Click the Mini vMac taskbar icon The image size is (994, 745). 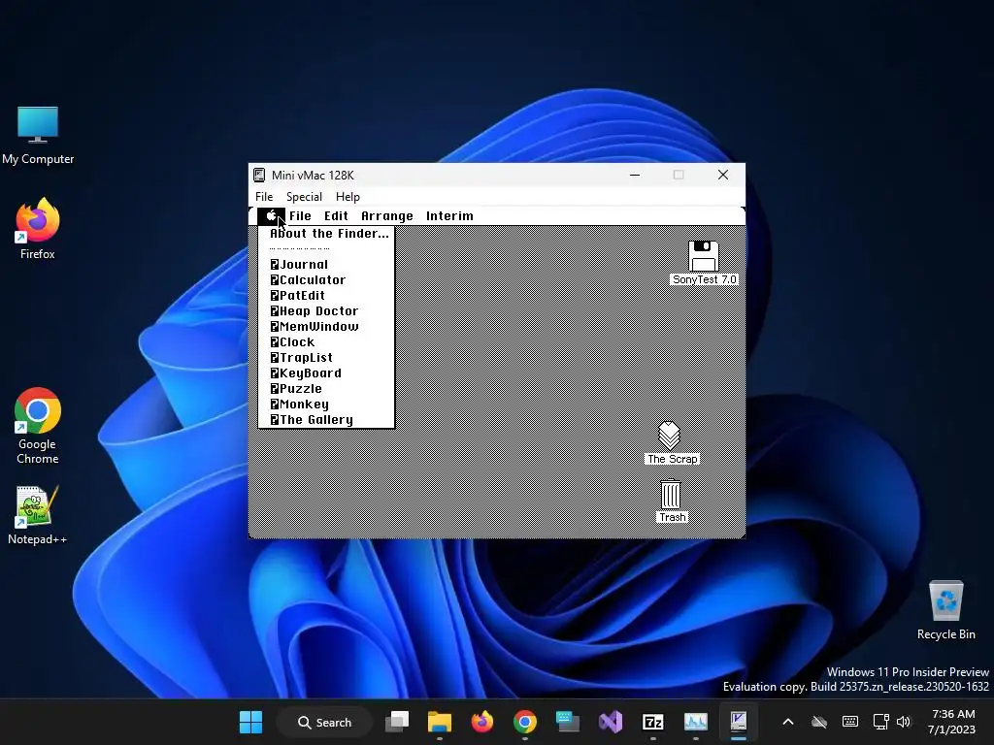coord(739,722)
